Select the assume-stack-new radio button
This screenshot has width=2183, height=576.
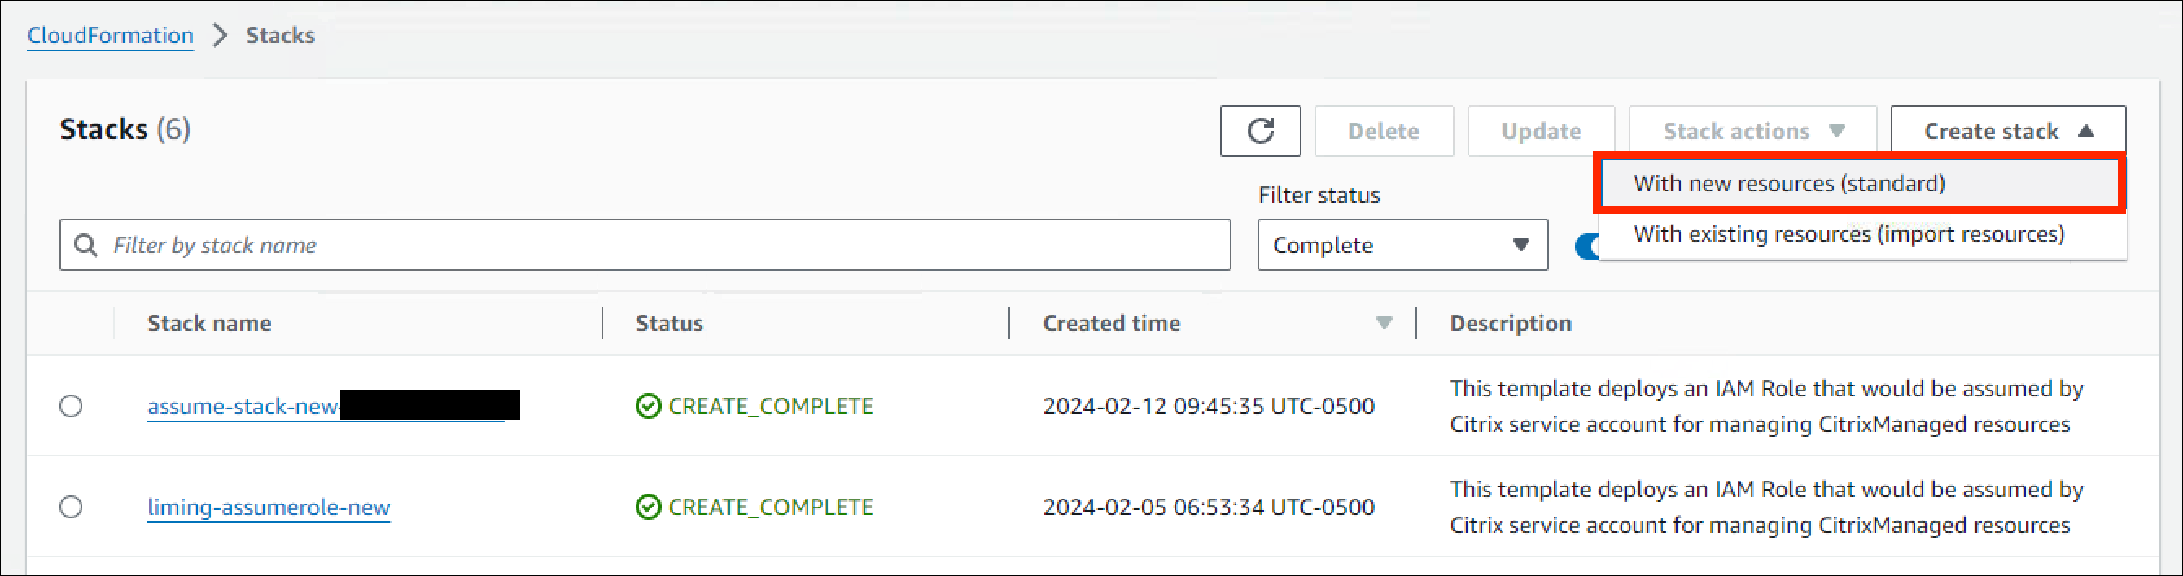(71, 407)
